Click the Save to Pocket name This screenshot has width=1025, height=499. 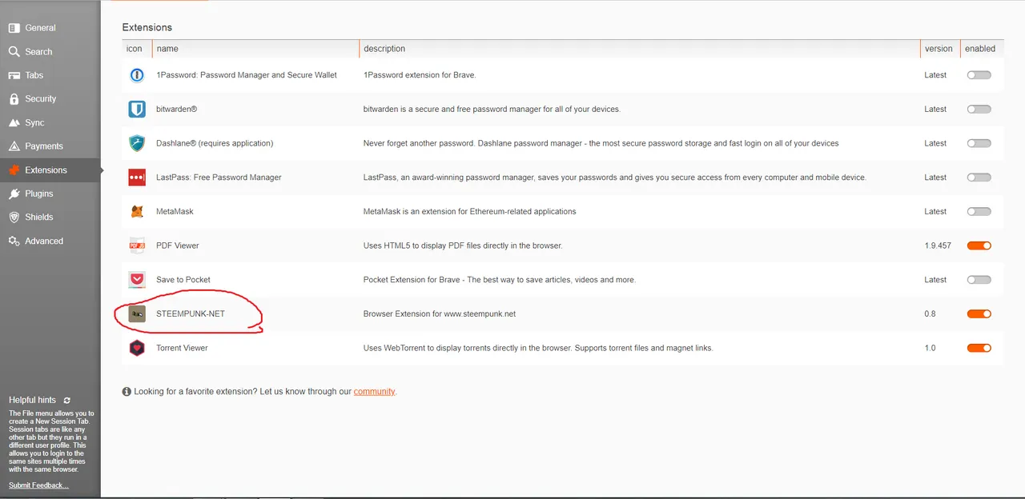(x=183, y=280)
